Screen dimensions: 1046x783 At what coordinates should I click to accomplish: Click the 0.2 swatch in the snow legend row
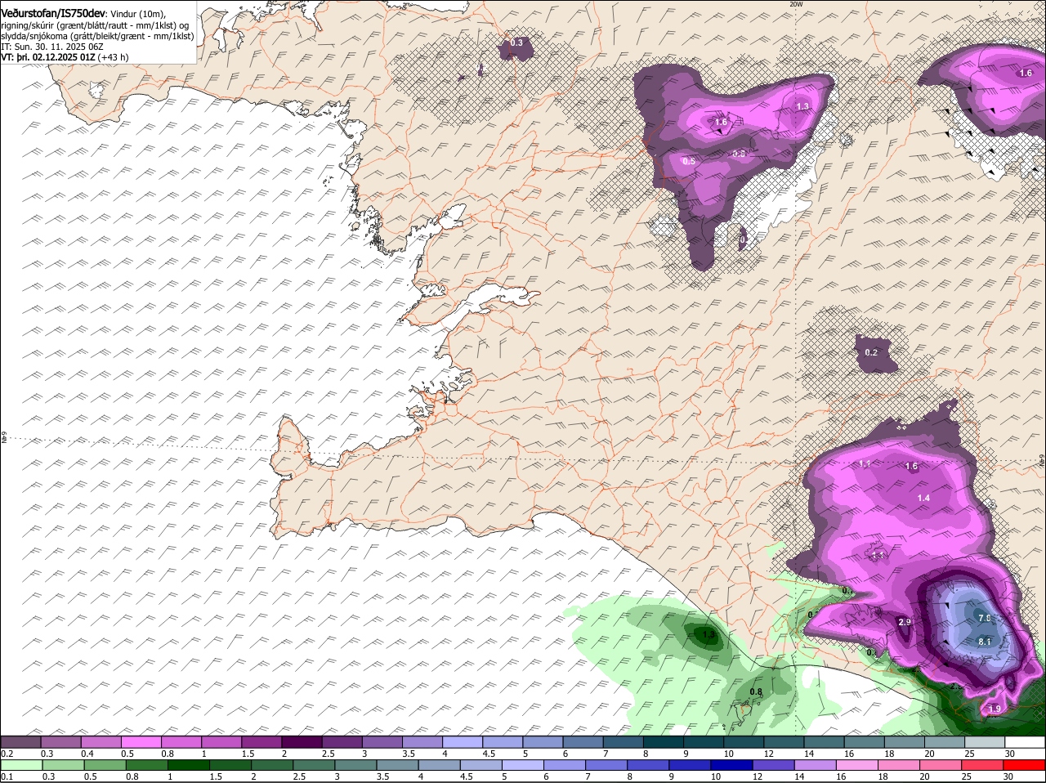coord(21,742)
